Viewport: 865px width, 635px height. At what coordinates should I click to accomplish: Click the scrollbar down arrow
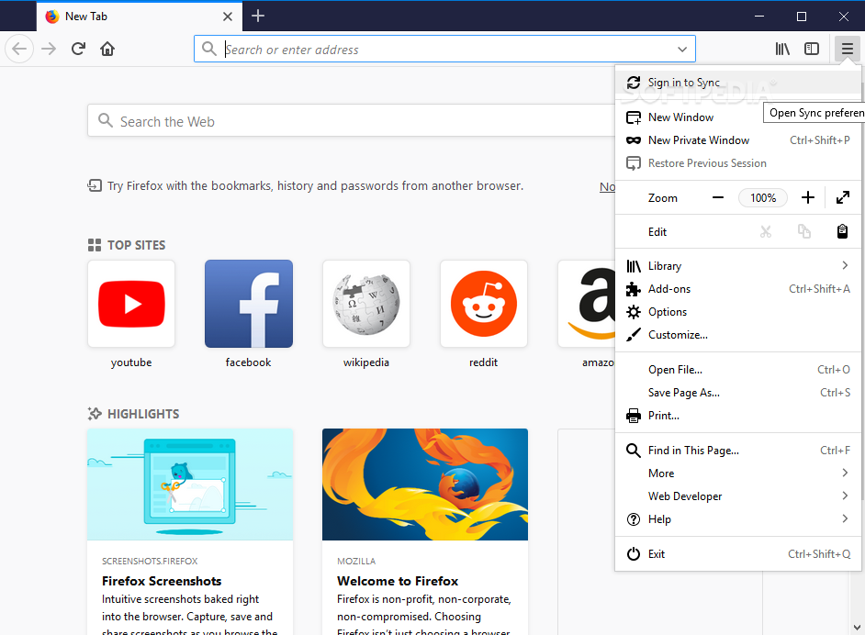[857, 628]
